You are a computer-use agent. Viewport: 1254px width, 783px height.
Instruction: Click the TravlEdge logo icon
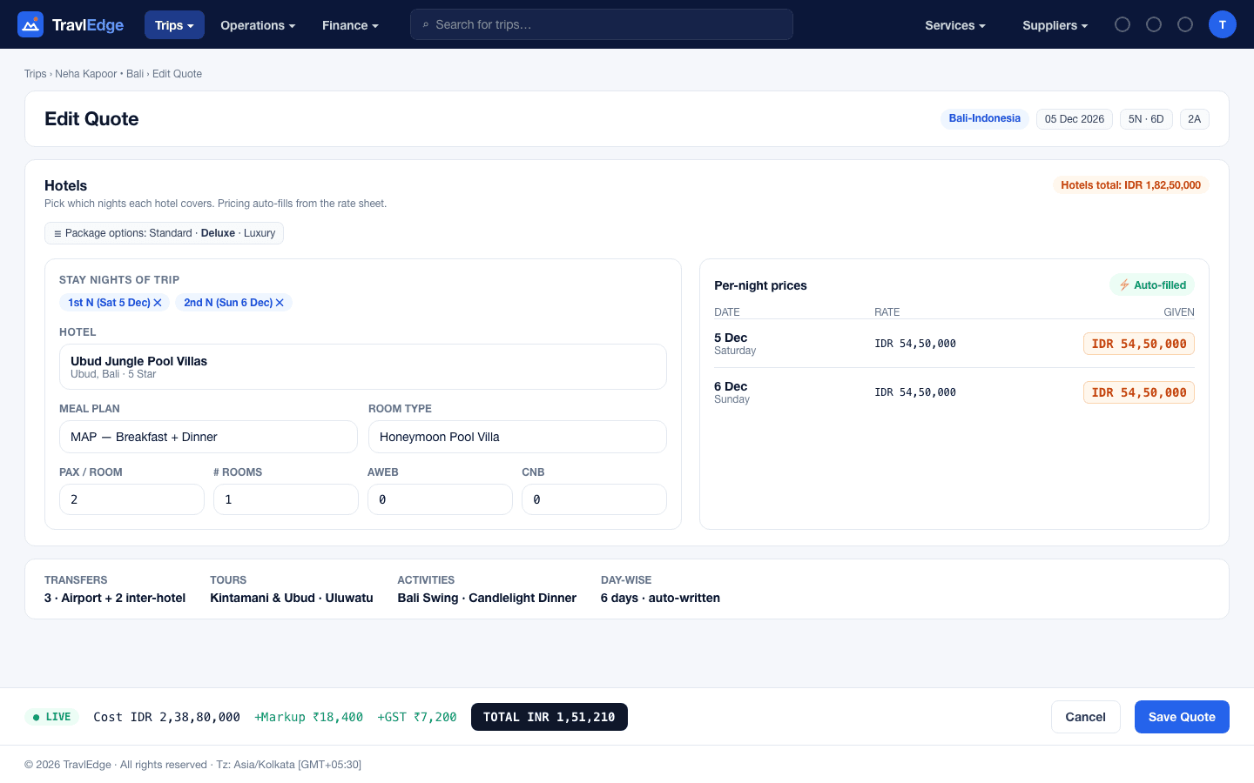(30, 24)
